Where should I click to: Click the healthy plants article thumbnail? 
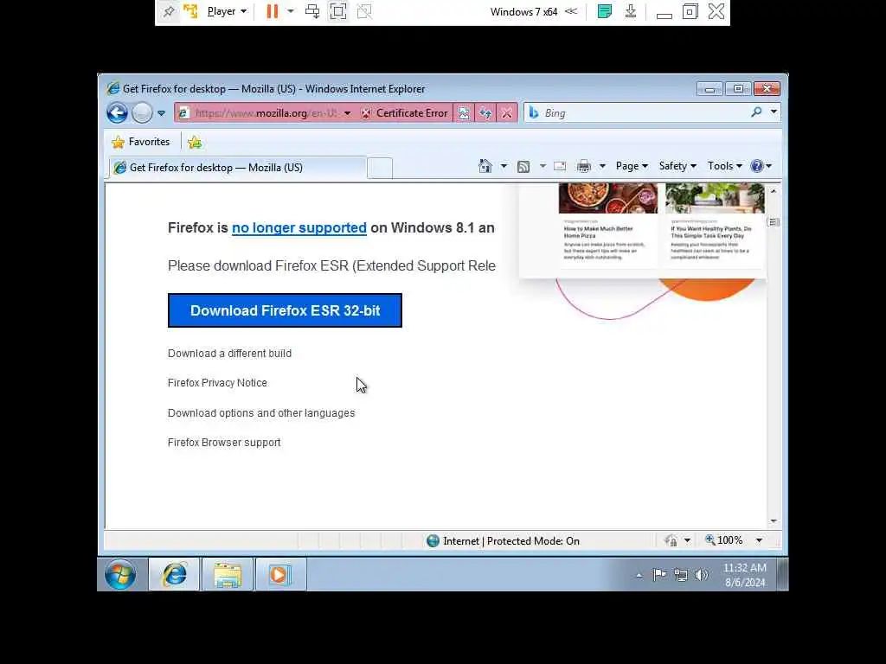715,198
